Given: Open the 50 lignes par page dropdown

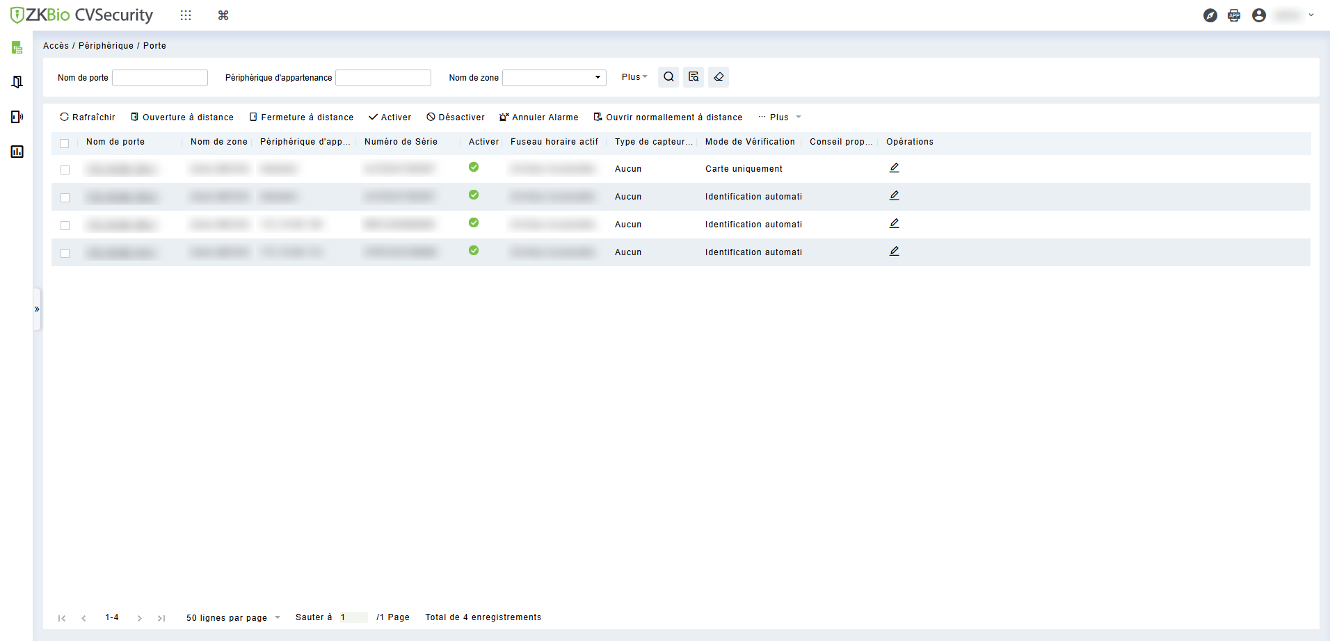Looking at the screenshot, I should point(233,617).
